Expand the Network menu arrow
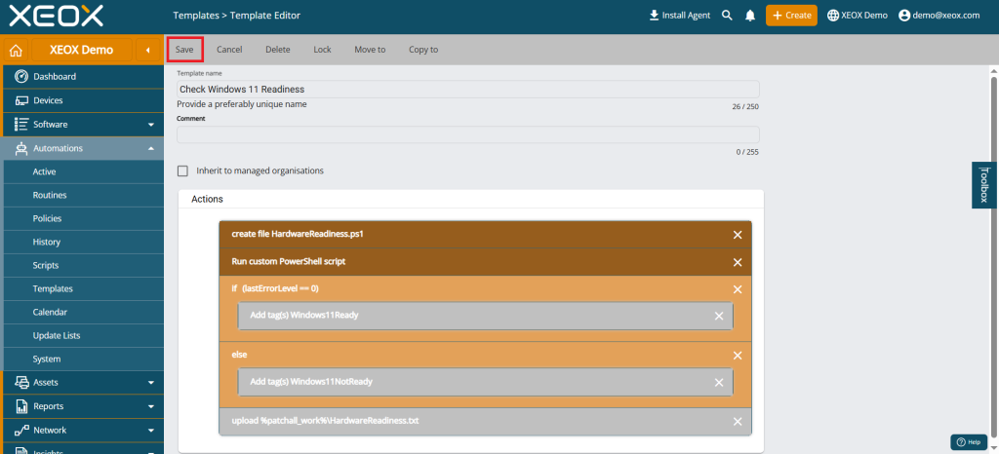Screen dimensions: 999x454 point(151,431)
